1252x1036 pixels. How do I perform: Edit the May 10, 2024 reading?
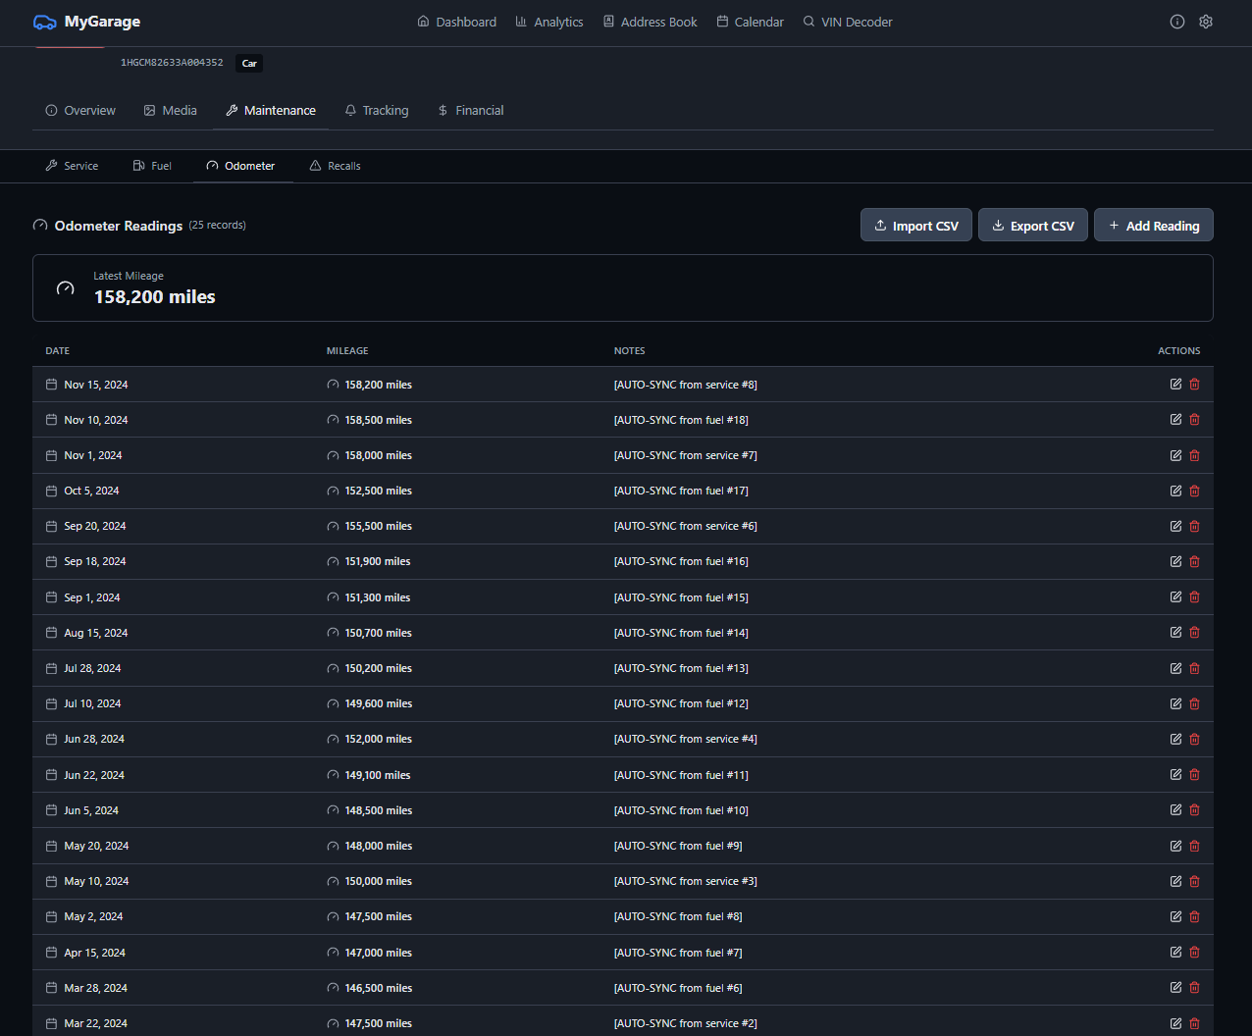click(x=1175, y=881)
